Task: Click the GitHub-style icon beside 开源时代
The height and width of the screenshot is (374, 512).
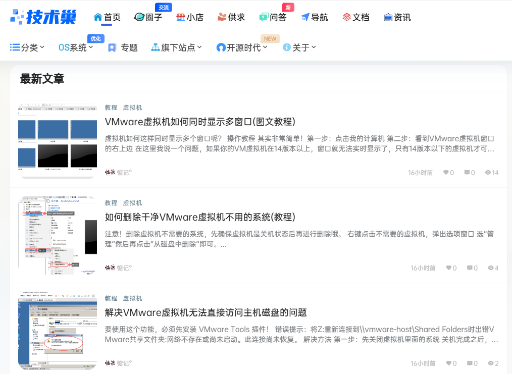Action: [x=221, y=47]
